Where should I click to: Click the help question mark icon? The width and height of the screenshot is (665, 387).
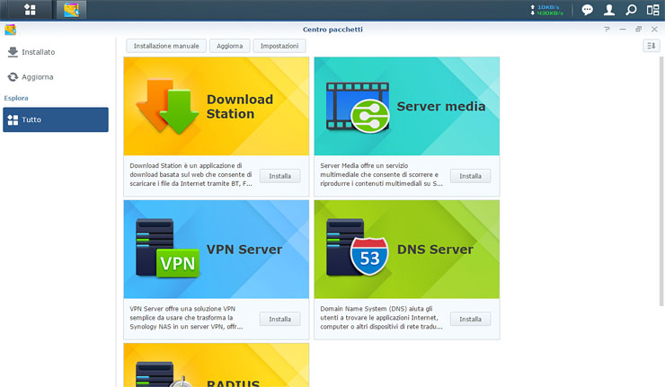coord(607,29)
